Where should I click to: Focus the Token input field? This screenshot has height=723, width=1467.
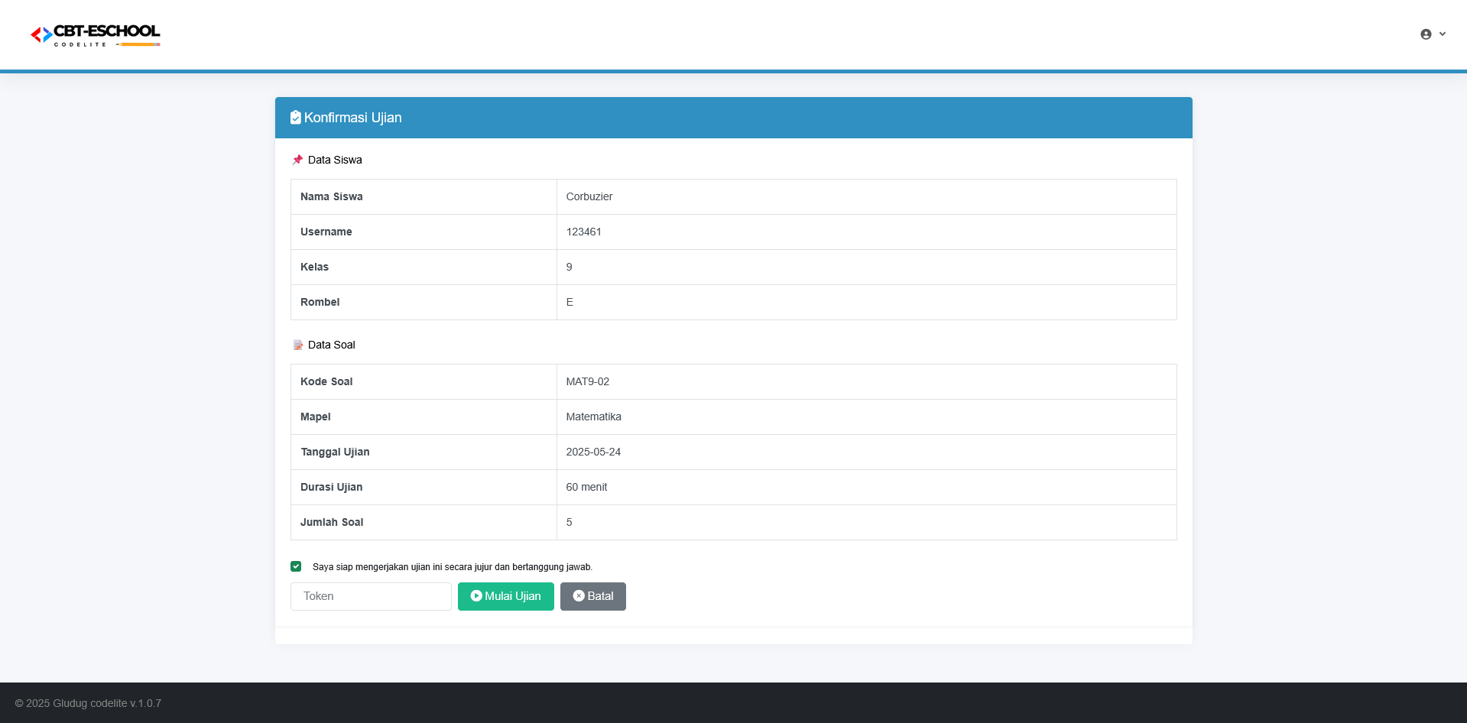click(371, 596)
